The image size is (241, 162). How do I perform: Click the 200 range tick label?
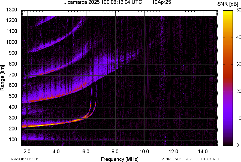(13, 129)
